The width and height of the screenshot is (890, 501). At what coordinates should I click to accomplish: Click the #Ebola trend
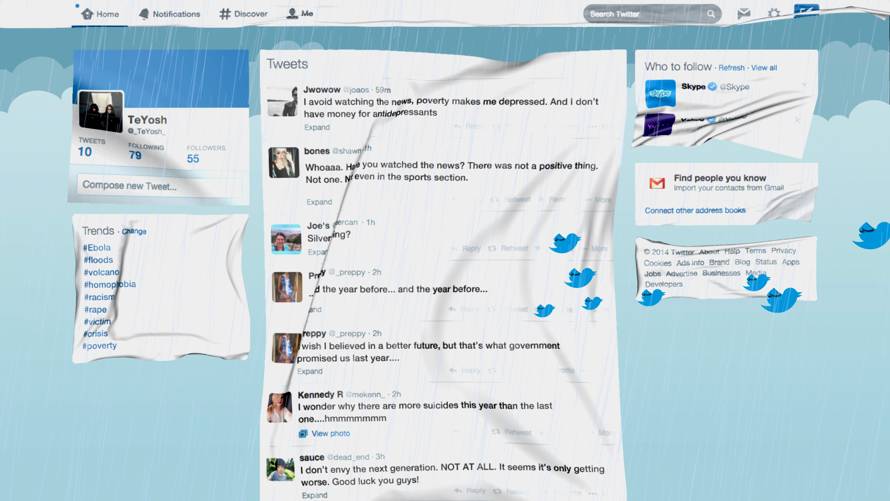pos(97,248)
